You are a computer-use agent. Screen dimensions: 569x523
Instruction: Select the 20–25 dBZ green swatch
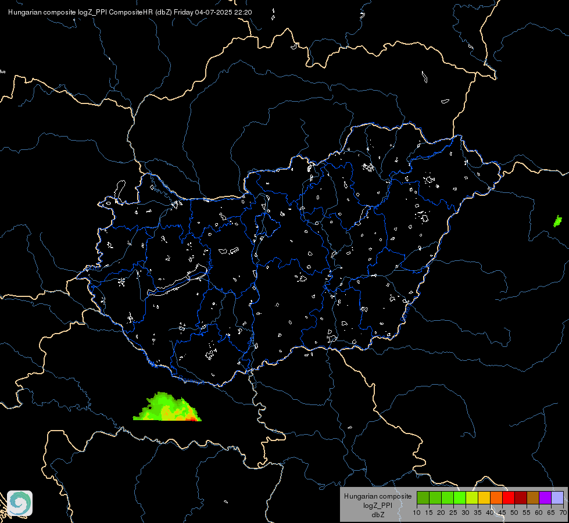pos(448,497)
